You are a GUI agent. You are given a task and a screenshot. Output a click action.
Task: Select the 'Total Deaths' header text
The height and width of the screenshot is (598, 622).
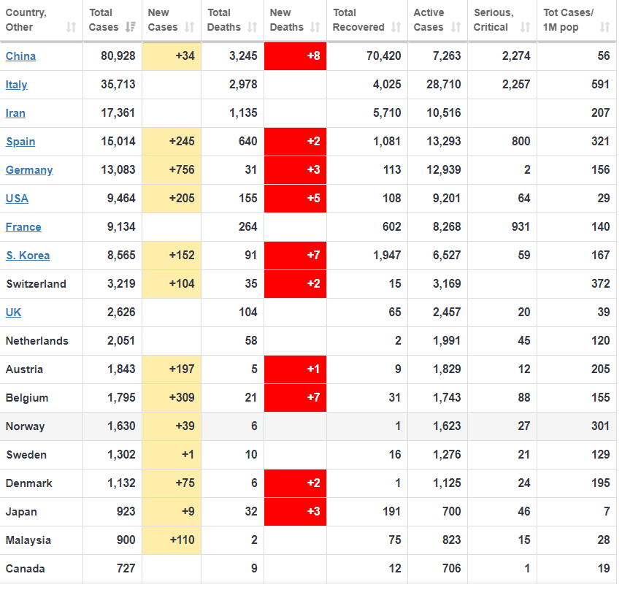tap(223, 20)
